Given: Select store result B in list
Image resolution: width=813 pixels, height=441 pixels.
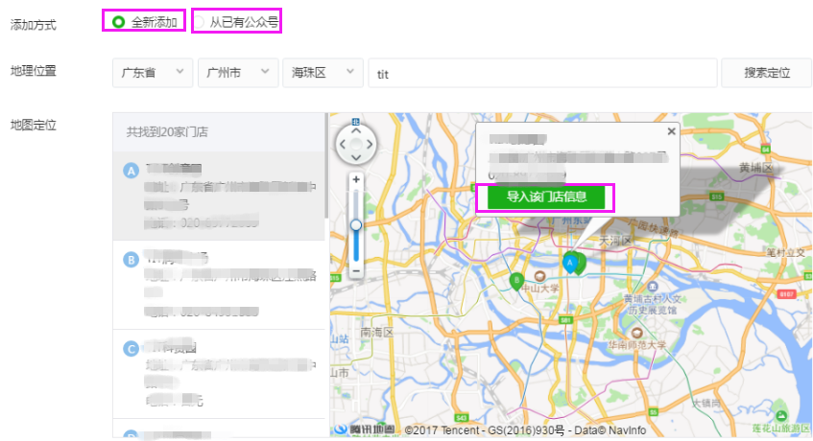Looking at the screenshot, I should [x=219, y=285].
